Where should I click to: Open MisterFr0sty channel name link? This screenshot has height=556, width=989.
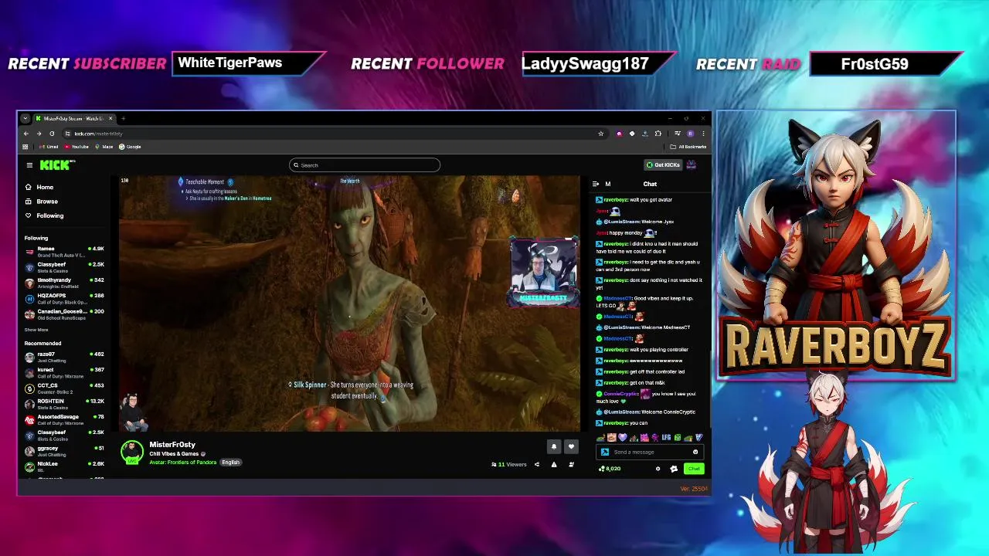pos(172,445)
